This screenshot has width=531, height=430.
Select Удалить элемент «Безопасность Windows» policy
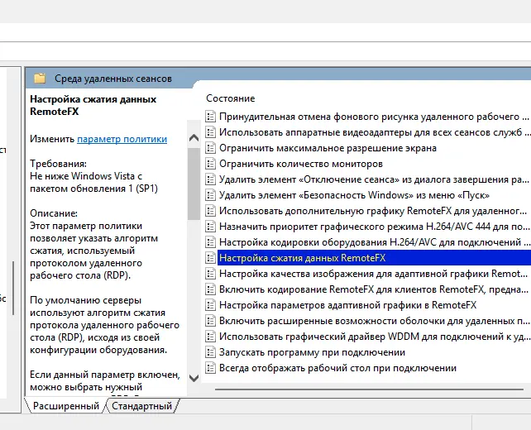[354, 195]
